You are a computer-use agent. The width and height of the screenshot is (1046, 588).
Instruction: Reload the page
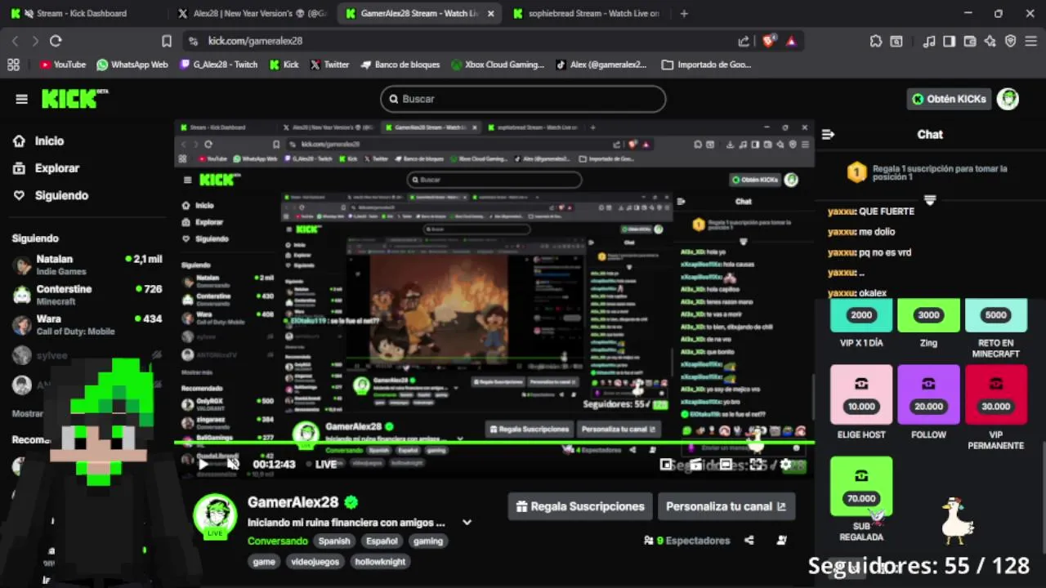pyautogui.click(x=56, y=41)
